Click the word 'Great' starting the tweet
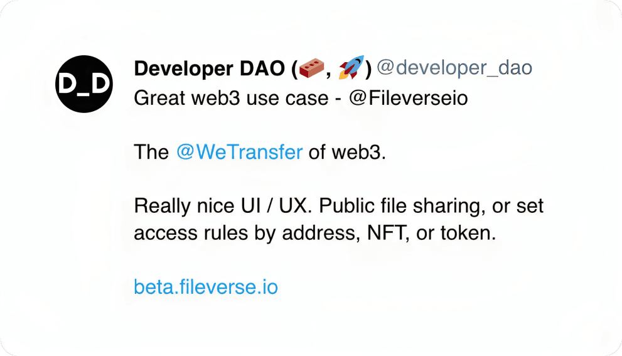Viewport: 622px width, 356px height. click(x=160, y=98)
